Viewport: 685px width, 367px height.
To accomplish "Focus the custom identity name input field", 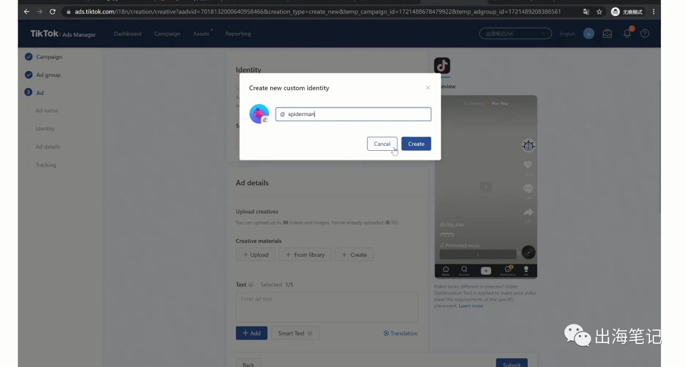I will pos(353,114).
